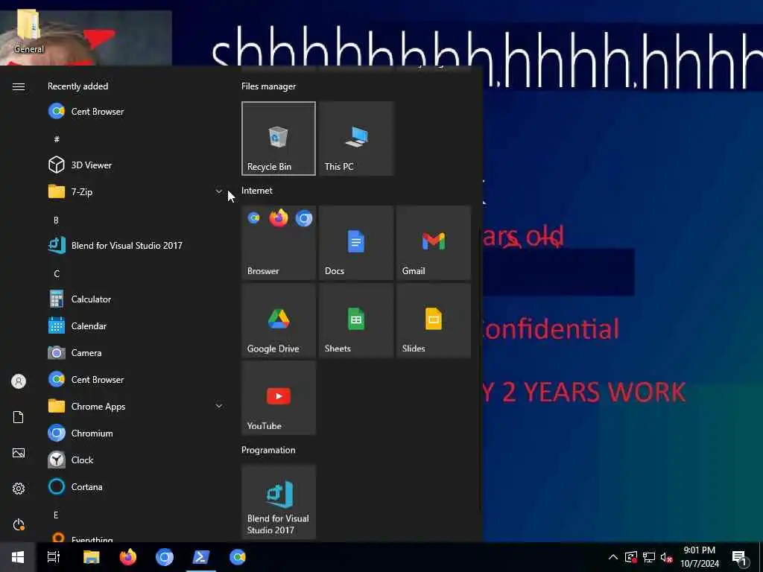This screenshot has height=572, width=763.
Task: Open the Google Drive tile
Action: tap(279, 320)
